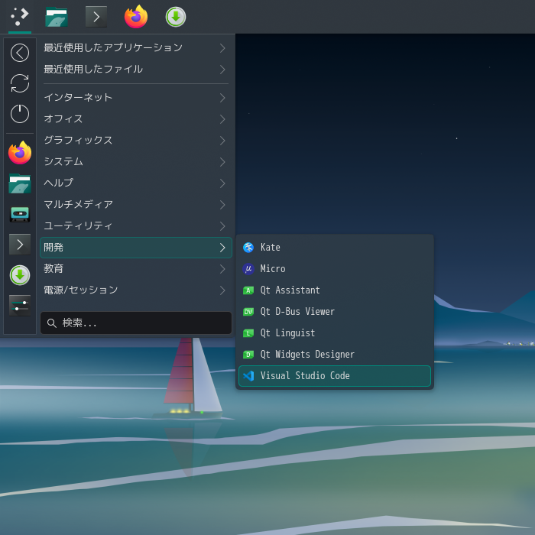Launch Micro from the submenu text
The height and width of the screenshot is (535, 535).
pyautogui.click(x=273, y=269)
